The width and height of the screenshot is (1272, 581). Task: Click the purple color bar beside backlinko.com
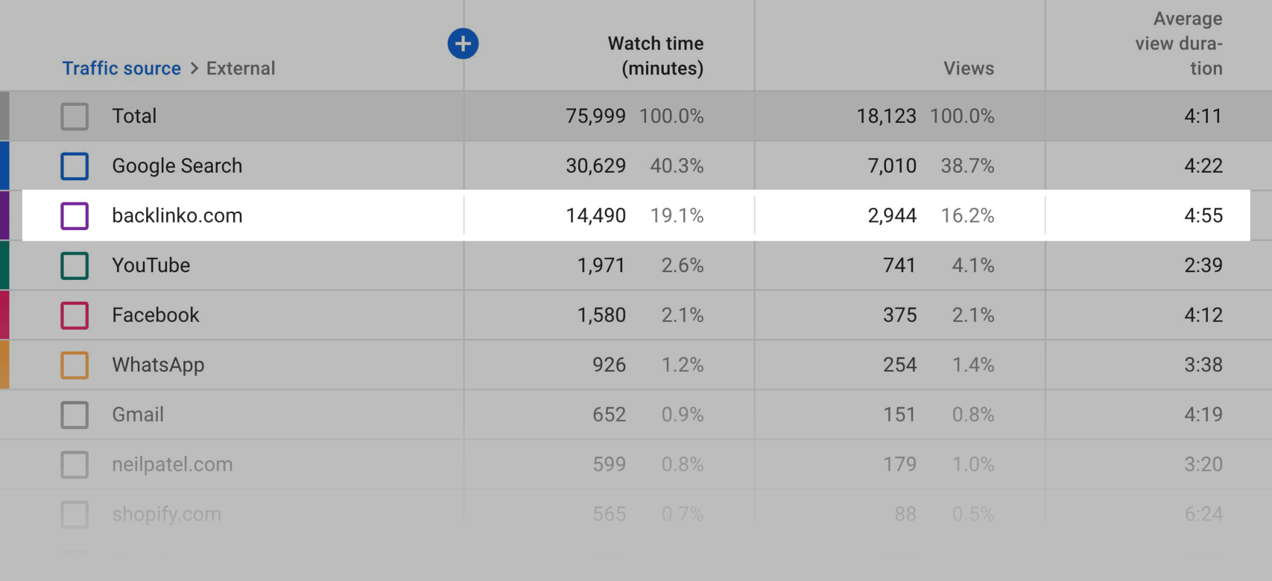(4, 216)
